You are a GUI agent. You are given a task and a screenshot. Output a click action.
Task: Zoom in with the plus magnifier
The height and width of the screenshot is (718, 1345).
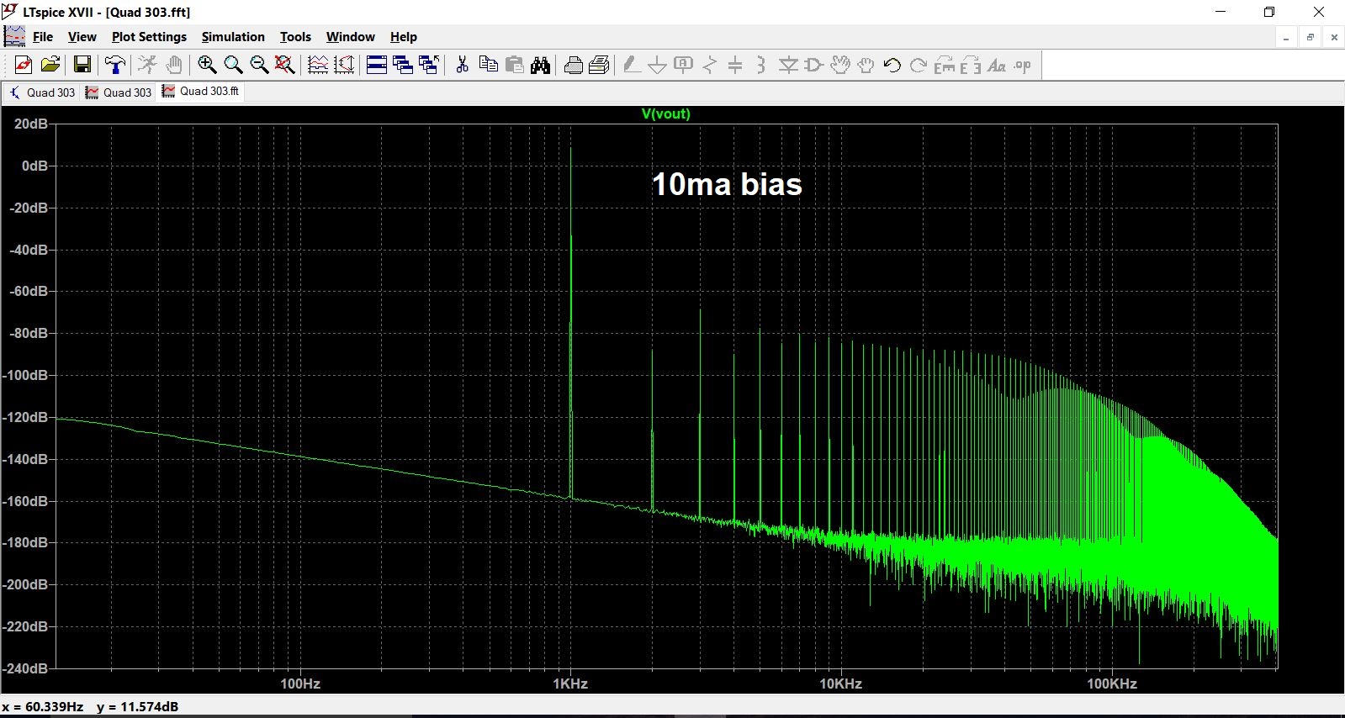tap(207, 65)
